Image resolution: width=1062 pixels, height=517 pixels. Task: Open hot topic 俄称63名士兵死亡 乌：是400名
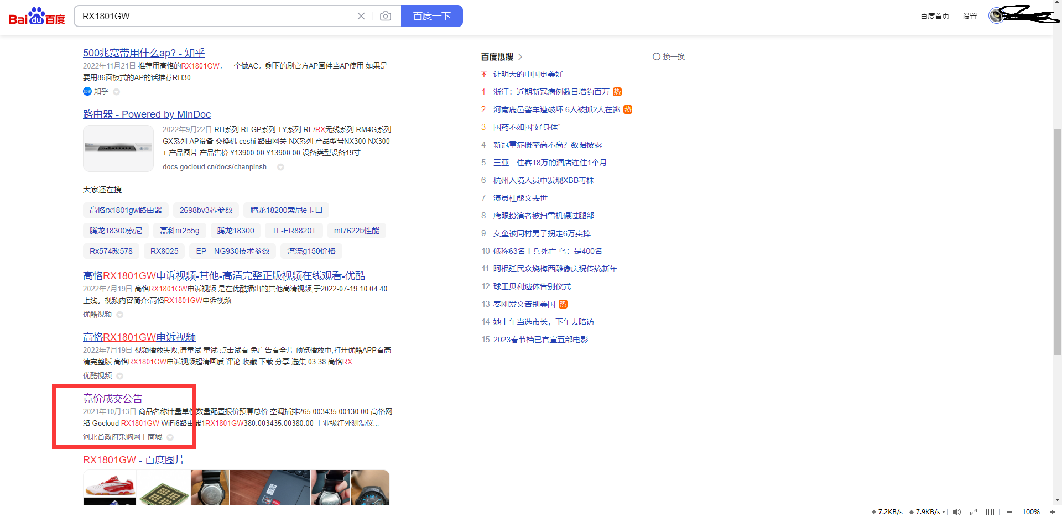pos(548,251)
